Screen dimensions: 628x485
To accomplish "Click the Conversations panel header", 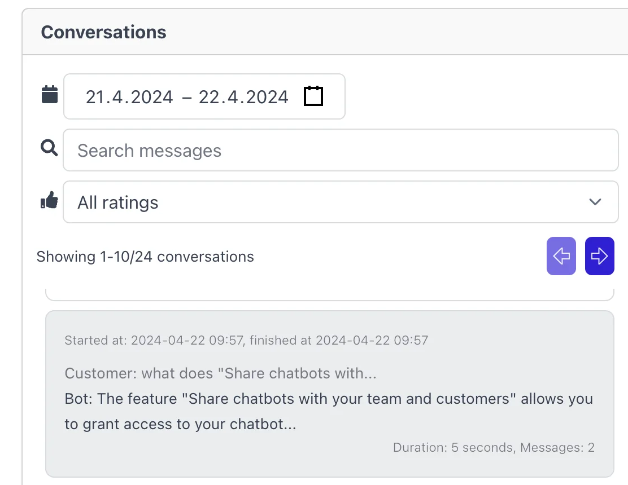I will coord(103,32).
